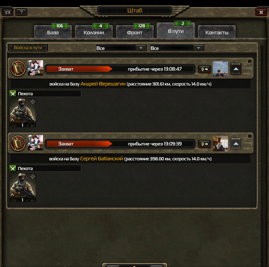This screenshot has width=269, height=267.
Task: Switch to the Фронт tab
Action: click(x=134, y=32)
